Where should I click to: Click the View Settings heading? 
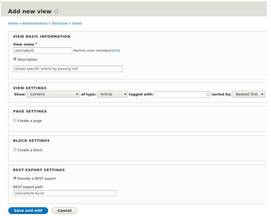coord(30,88)
